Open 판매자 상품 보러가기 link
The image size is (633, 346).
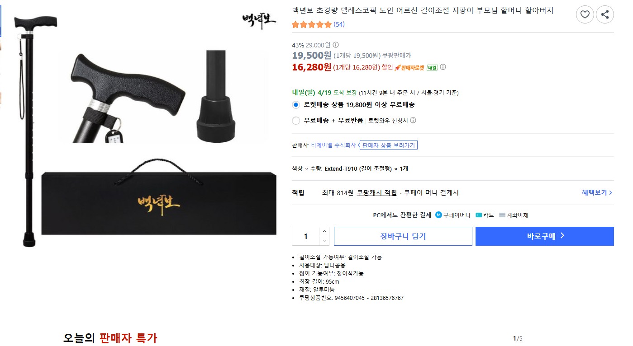[x=388, y=145]
